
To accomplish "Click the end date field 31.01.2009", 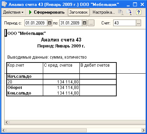I will pos(71,23).
